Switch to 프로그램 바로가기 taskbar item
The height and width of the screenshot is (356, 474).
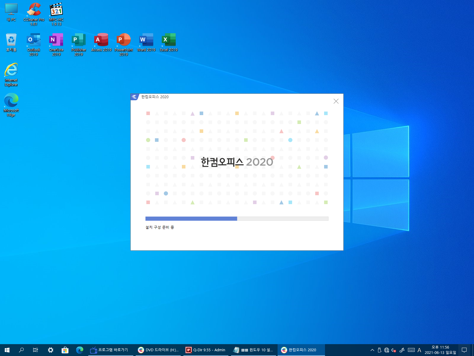[111, 350]
